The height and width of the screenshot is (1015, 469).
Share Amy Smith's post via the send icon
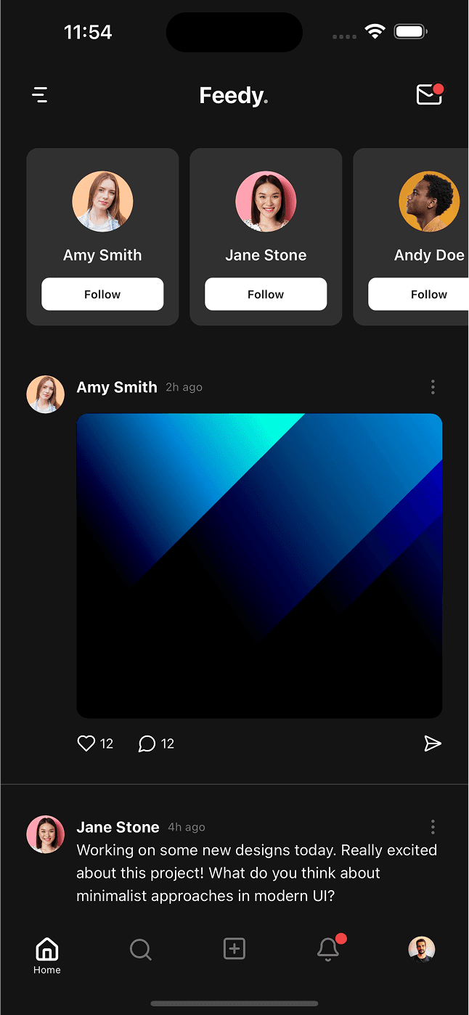click(x=433, y=743)
